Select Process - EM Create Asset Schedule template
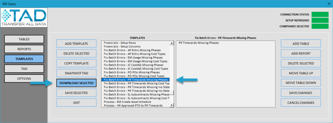 click(x=136, y=102)
